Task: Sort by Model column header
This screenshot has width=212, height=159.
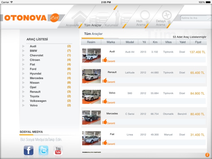Action: tap(130, 42)
